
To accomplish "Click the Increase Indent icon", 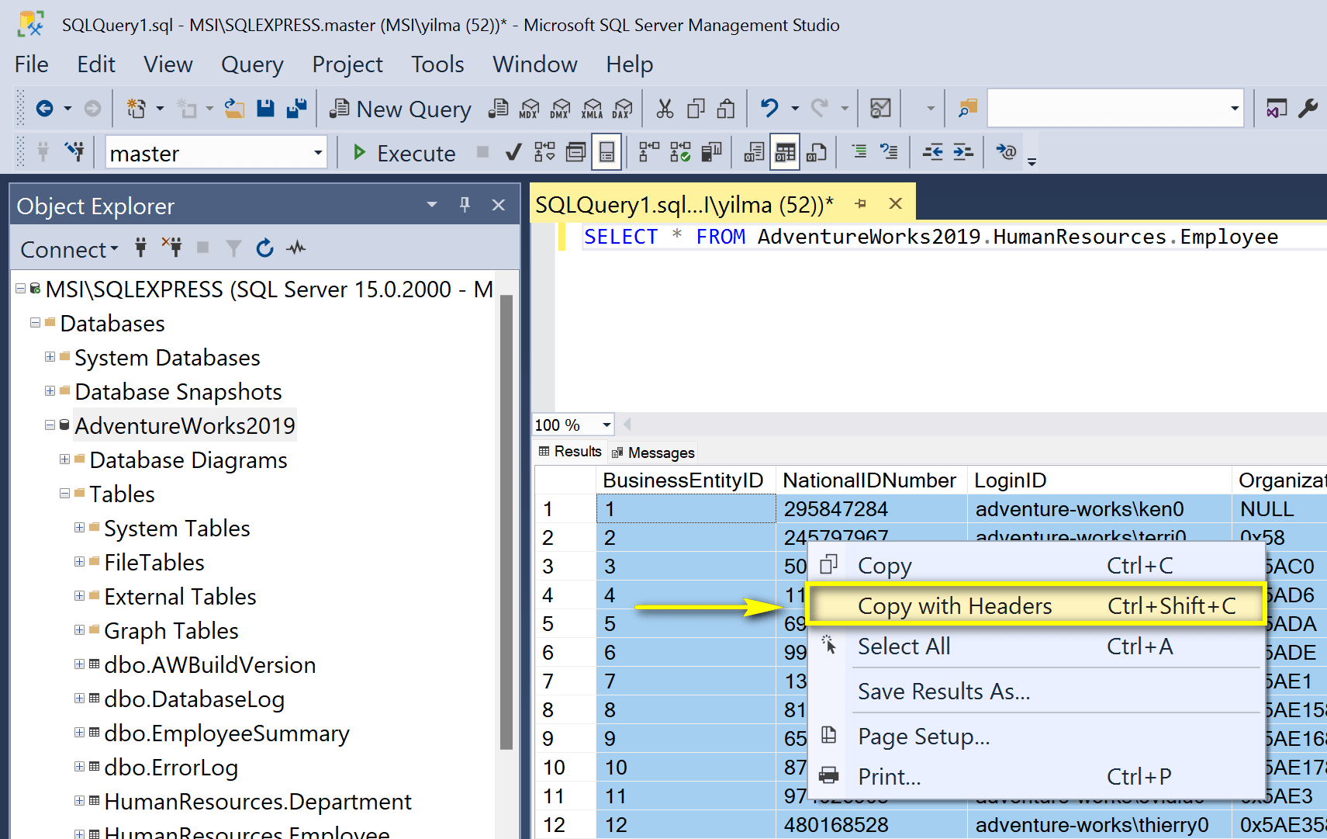I will point(962,152).
